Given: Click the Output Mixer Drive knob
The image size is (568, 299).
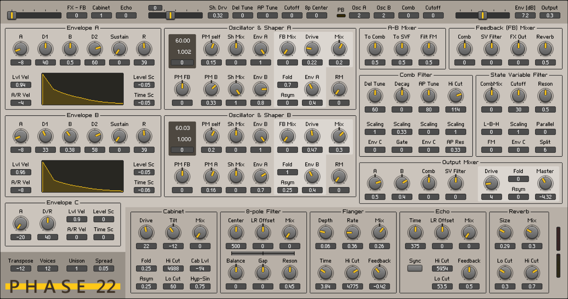Looking at the screenshot, I should pos(491,184).
